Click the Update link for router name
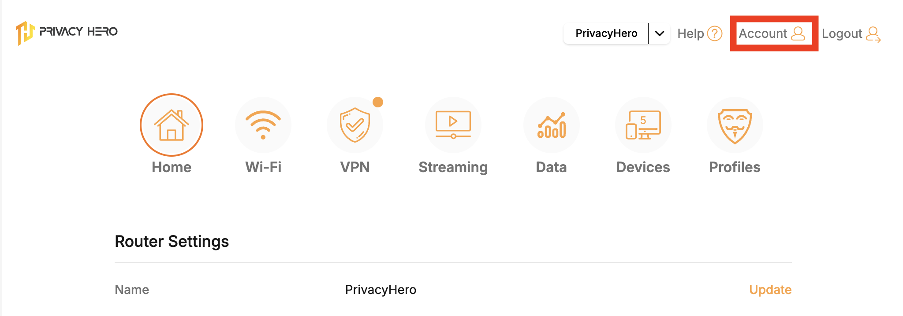The image size is (903, 316). tap(770, 290)
